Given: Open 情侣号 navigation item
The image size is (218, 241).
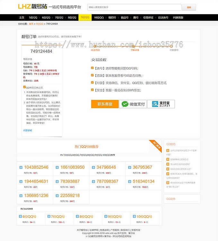Looking at the screenshot, I should click(112, 18).
